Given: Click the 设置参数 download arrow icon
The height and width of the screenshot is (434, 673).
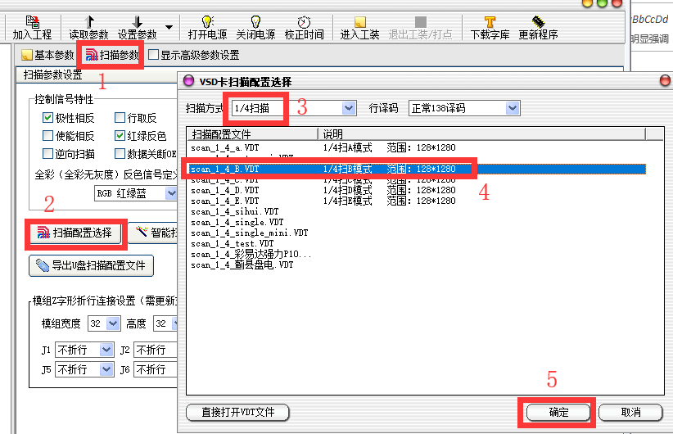Looking at the screenshot, I should (x=137, y=21).
